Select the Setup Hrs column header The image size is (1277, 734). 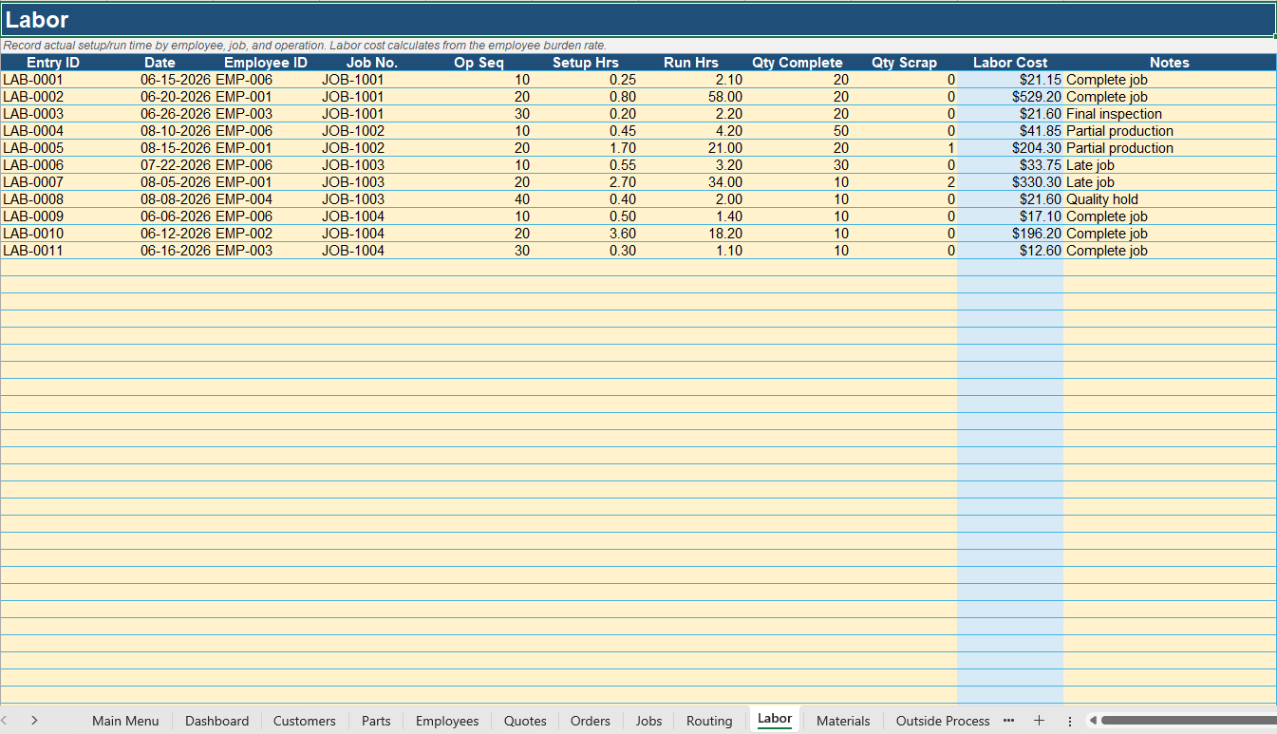(x=586, y=63)
